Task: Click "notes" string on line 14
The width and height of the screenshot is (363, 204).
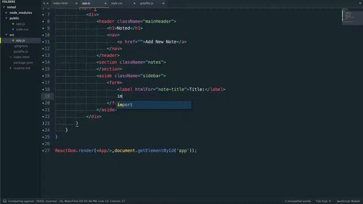Action: click(154, 62)
